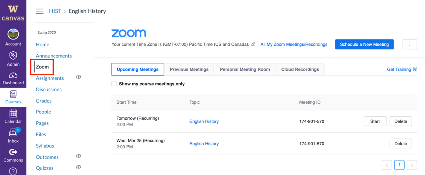Click HIST breadcrumb link

point(55,11)
